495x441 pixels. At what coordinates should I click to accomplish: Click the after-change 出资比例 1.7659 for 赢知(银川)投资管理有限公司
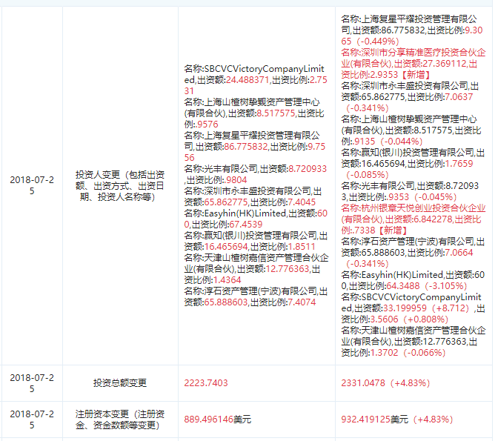[x=459, y=164]
